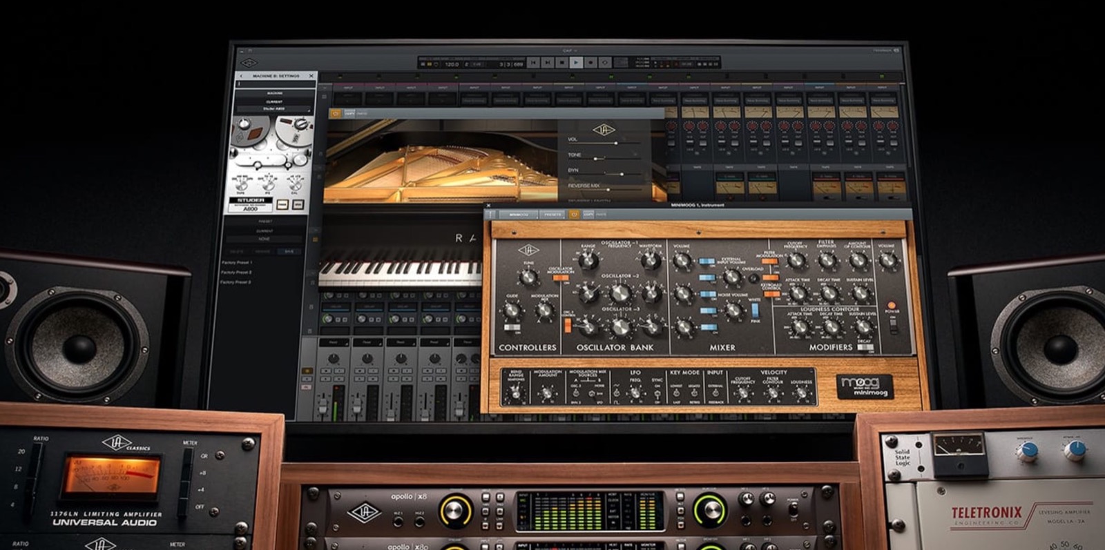Viewport: 1105px width, 550px height.
Task: Open first mixer channel Read automation dropdown
Action: 334,342
